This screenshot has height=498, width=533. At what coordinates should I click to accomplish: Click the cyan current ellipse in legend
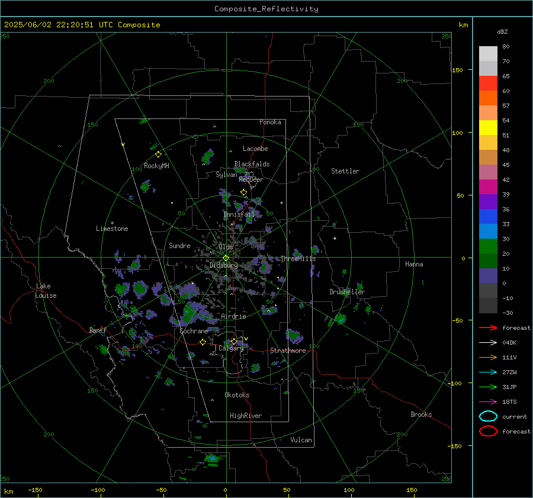pyautogui.click(x=488, y=416)
